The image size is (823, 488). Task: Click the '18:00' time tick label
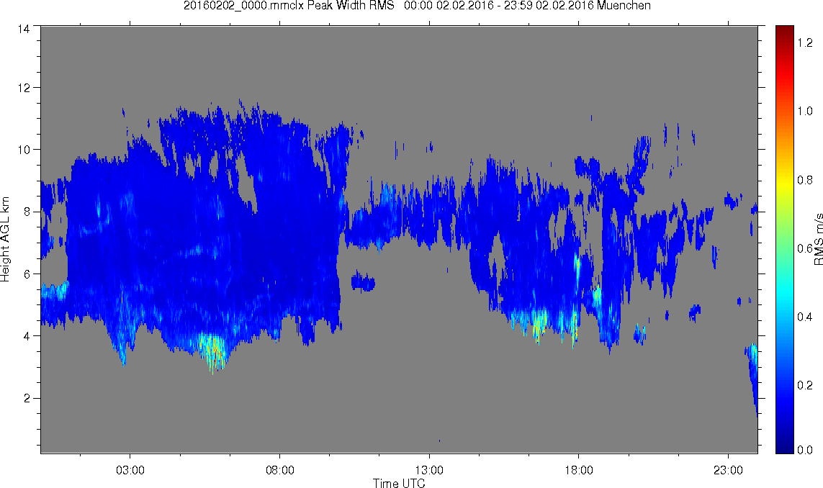(x=578, y=470)
